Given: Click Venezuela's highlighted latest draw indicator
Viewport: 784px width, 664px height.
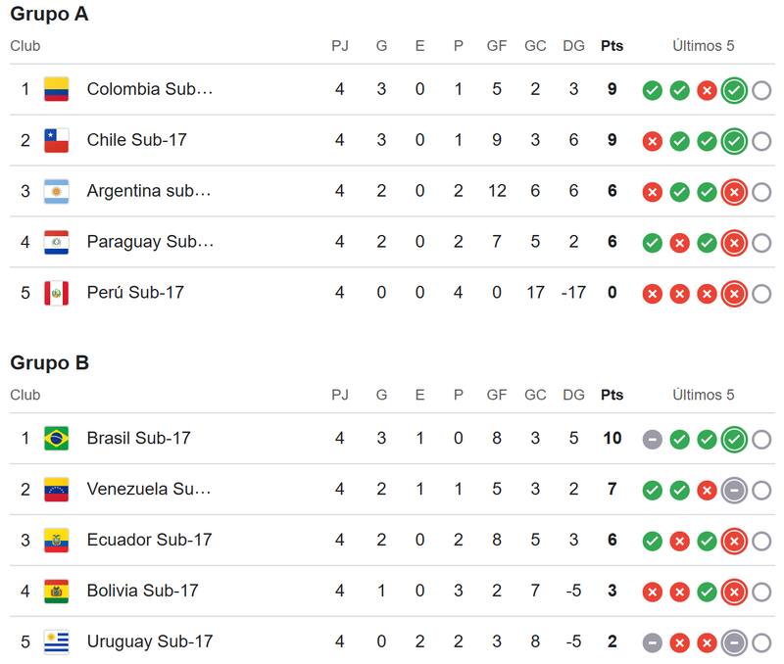Looking at the screenshot, I should coord(734,491).
